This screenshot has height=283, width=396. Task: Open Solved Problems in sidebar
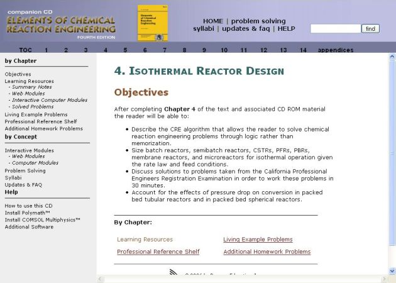tap(33, 107)
